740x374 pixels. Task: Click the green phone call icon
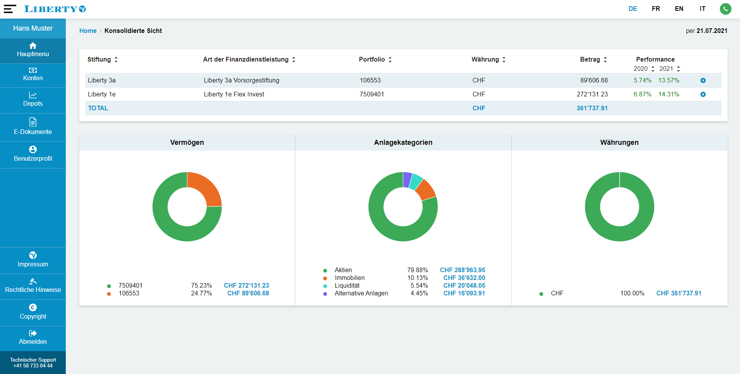725,9
